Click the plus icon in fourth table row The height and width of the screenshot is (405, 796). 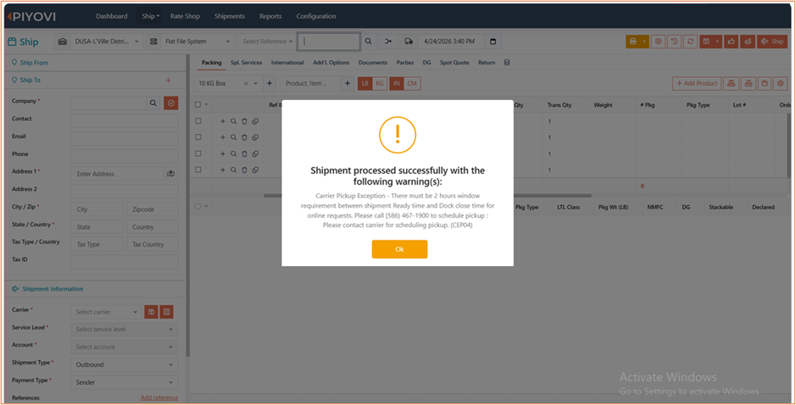click(222, 169)
